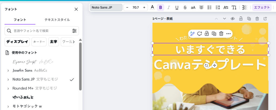276x110 pixels.
Task: Toggle underline formatting
Action: [177, 7]
